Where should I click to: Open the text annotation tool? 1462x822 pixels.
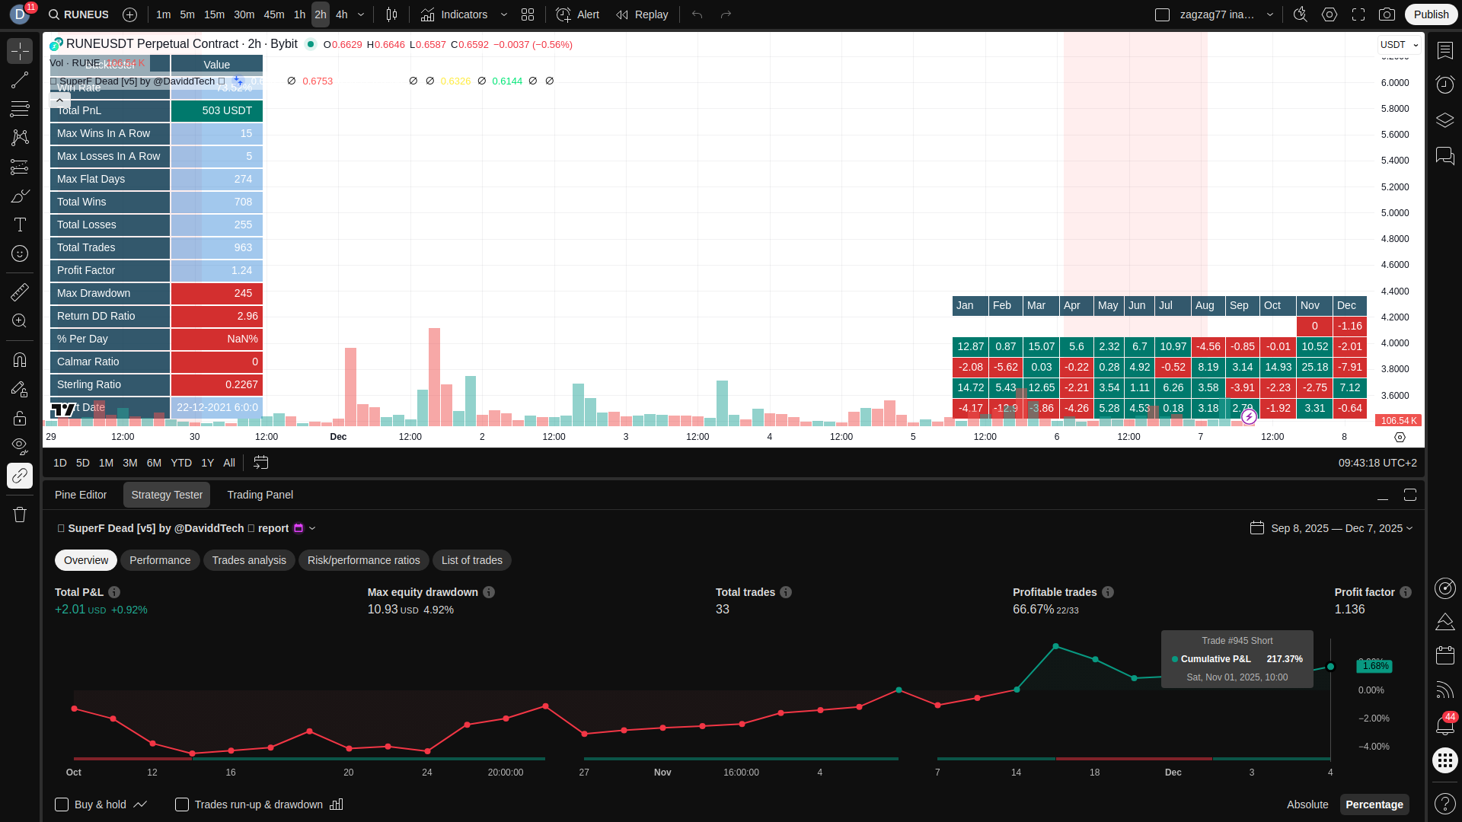(20, 225)
